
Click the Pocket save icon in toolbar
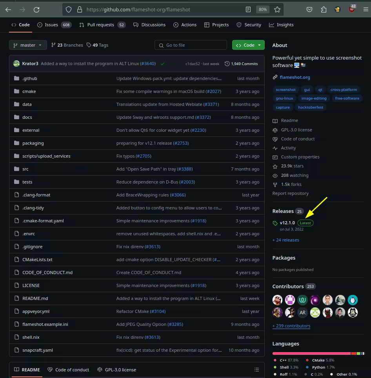point(309,10)
